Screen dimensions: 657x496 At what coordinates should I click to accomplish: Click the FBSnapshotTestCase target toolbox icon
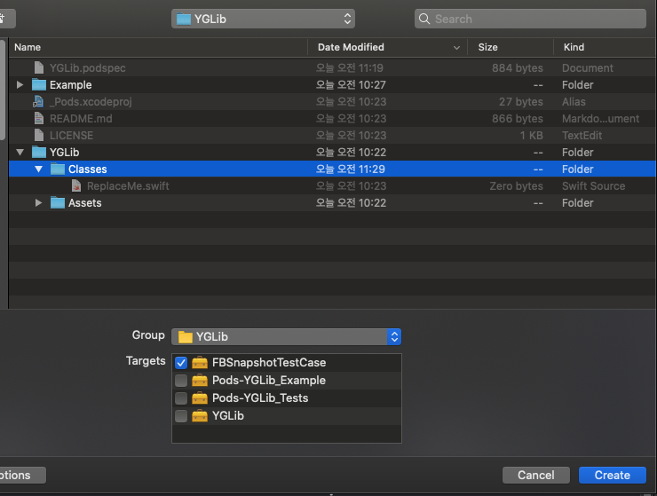point(200,362)
